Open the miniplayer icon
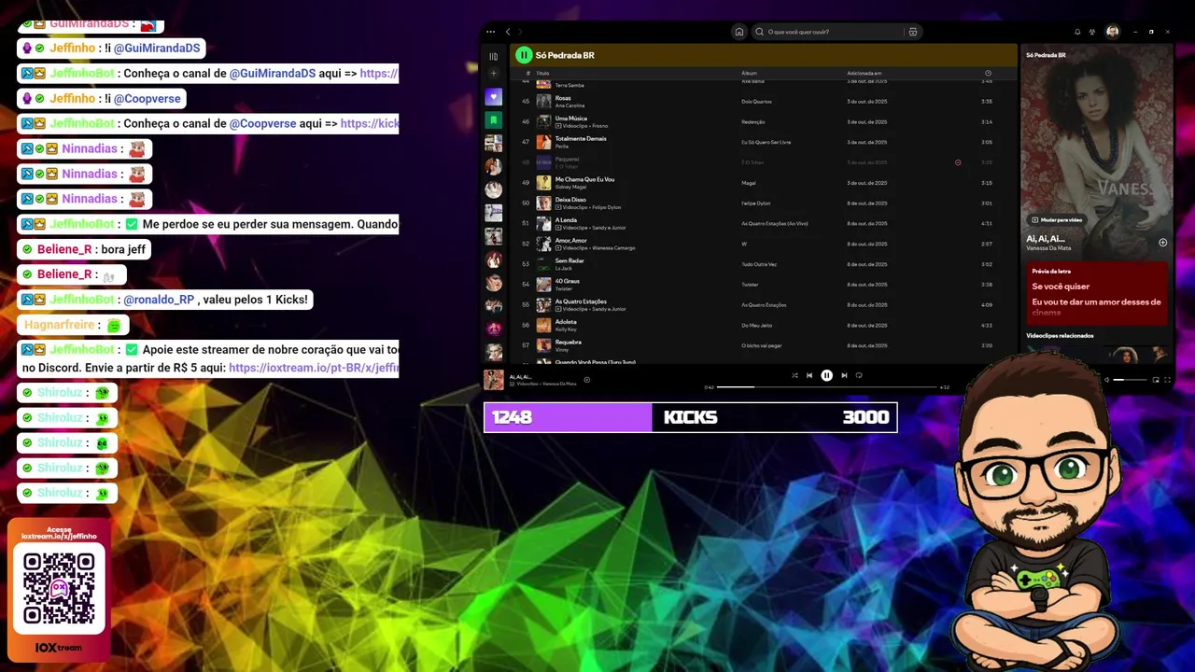Screen dimensions: 1195x672 pos(1156,380)
